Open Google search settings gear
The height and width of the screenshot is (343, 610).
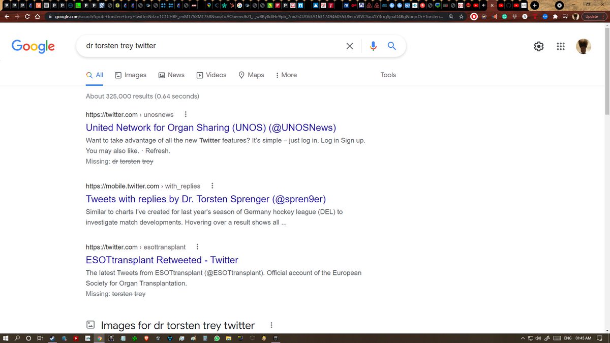pos(539,46)
